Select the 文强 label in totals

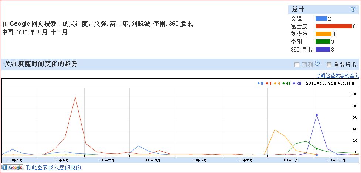coord(296,18)
